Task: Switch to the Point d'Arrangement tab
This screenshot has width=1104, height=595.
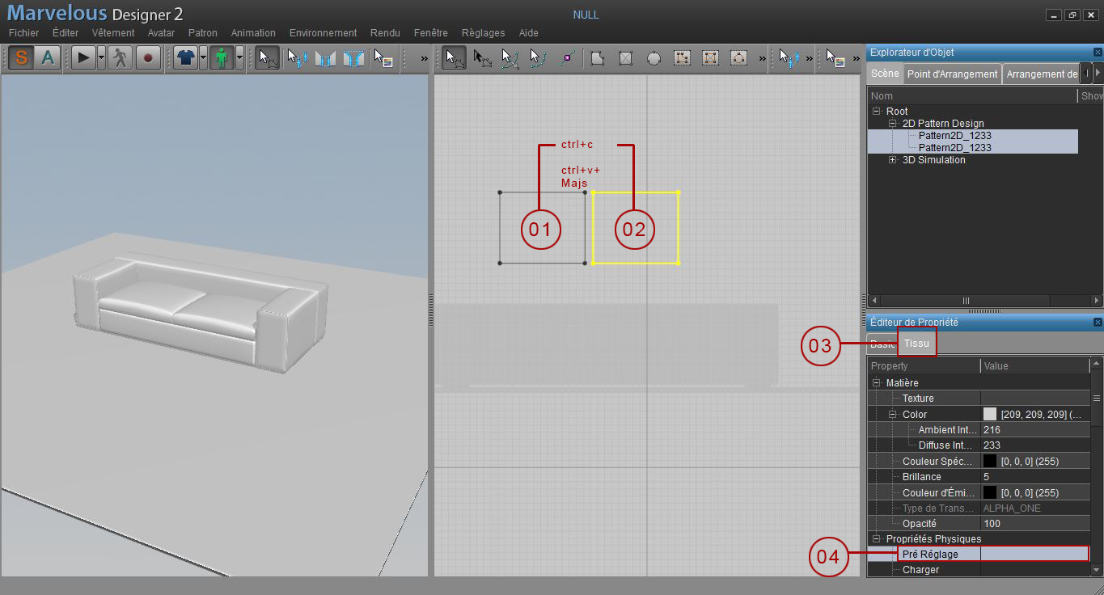Action: (952, 74)
